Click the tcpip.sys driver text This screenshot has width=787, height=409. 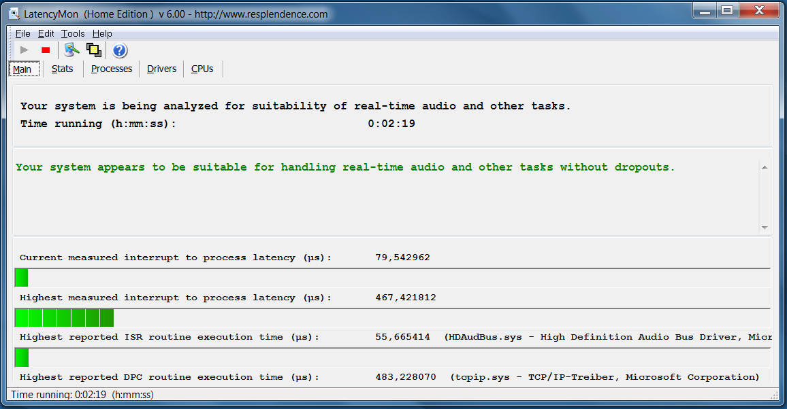click(x=605, y=377)
